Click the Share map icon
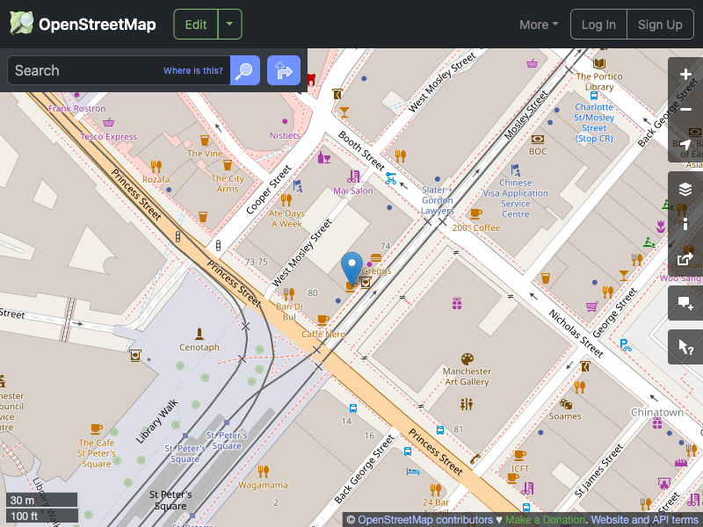Image resolution: width=703 pixels, height=527 pixels. click(x=685, y=260)
